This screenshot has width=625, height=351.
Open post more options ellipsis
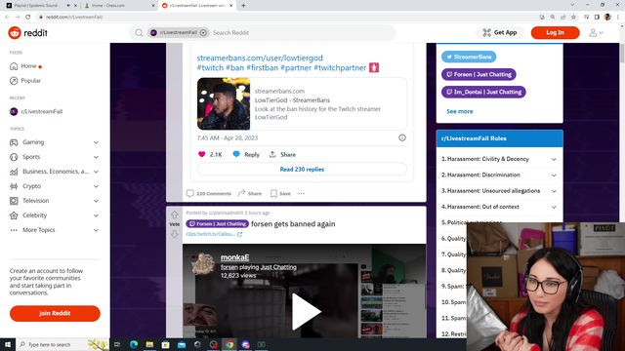(x=302, y=193)
